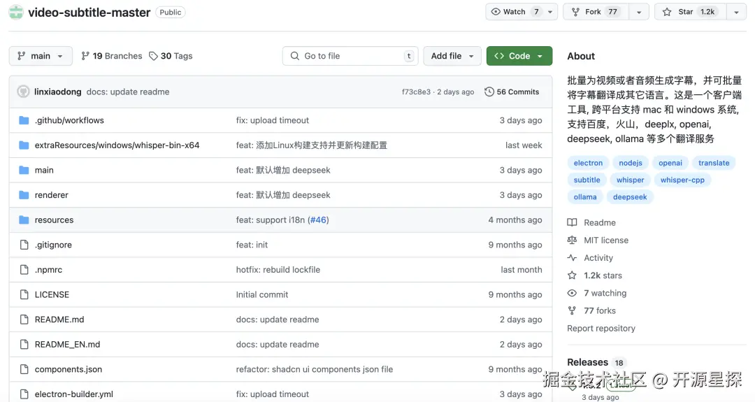This screenshot has height=402, width=755.
Task: Open the main branch selector dropdown
Action: tap(41, 56)
